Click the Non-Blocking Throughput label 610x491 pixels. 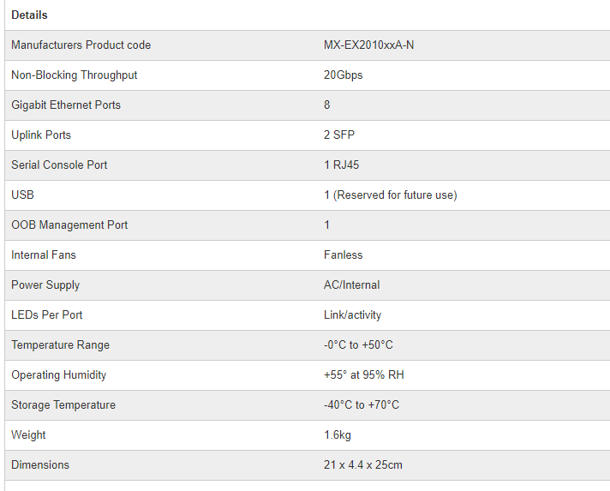(x=74, y=75)
